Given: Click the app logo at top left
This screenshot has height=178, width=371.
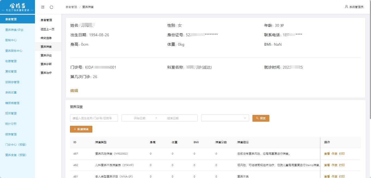Looking at the screenshot, I should (x=17, y=7).
